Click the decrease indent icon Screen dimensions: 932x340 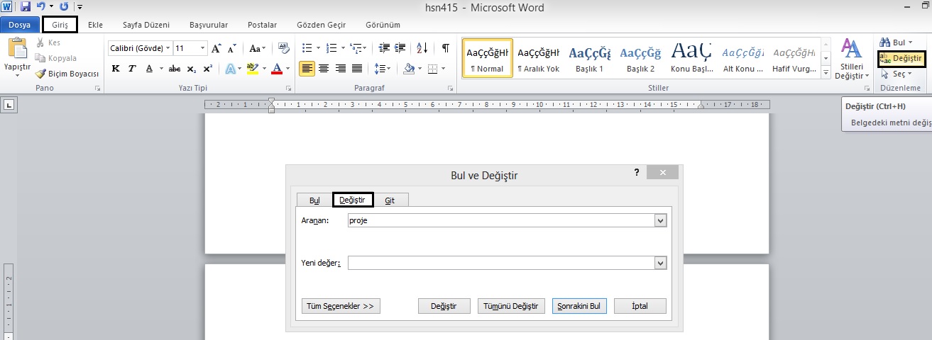pyautogui.click(x=384, y=48)
